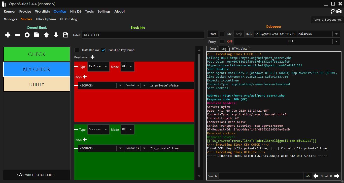Add a new keychain with plus icon
Image resolution: width=344 pixels, height=183 pixels.
(92, 57)
